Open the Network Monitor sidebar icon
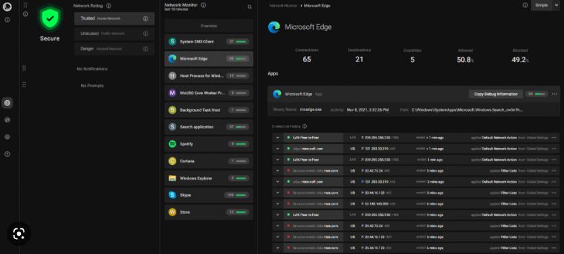This screenshot has width=564, height=254. 7,103
